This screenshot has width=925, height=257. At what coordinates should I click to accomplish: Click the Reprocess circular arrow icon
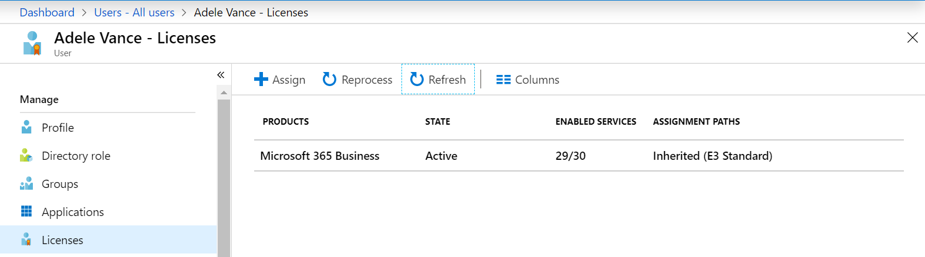[330, 79]
